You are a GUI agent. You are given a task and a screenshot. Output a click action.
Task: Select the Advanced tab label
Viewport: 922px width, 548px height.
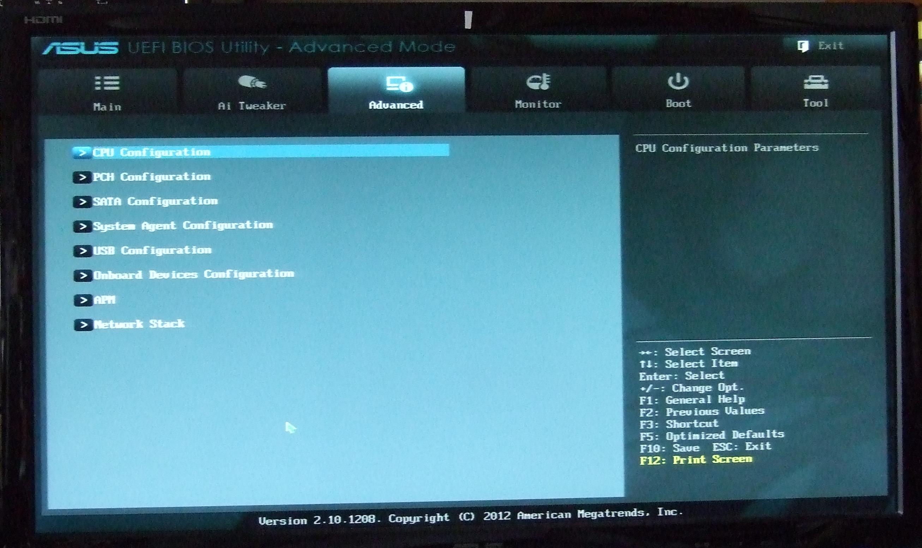point(396,105)
